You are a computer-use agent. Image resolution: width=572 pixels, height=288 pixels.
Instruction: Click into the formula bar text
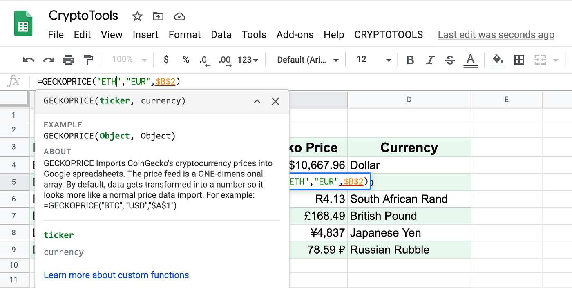tap(109, 81)
